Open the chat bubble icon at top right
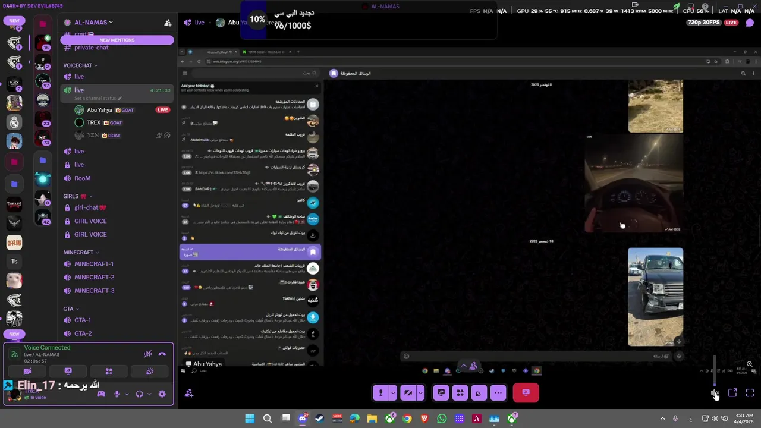Screen dimensions: 761x428 click(750, 23)
